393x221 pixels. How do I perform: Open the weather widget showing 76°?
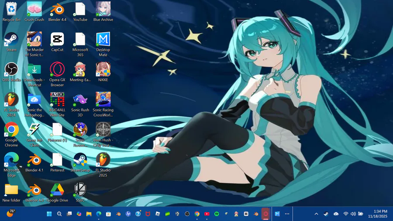click(10, 213)
